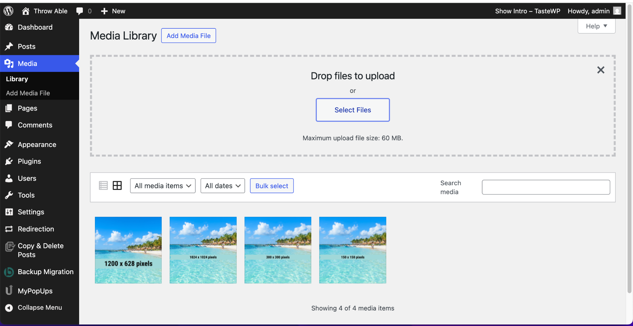
Task: Click the Bulk select button
Action: coord(272,186)
